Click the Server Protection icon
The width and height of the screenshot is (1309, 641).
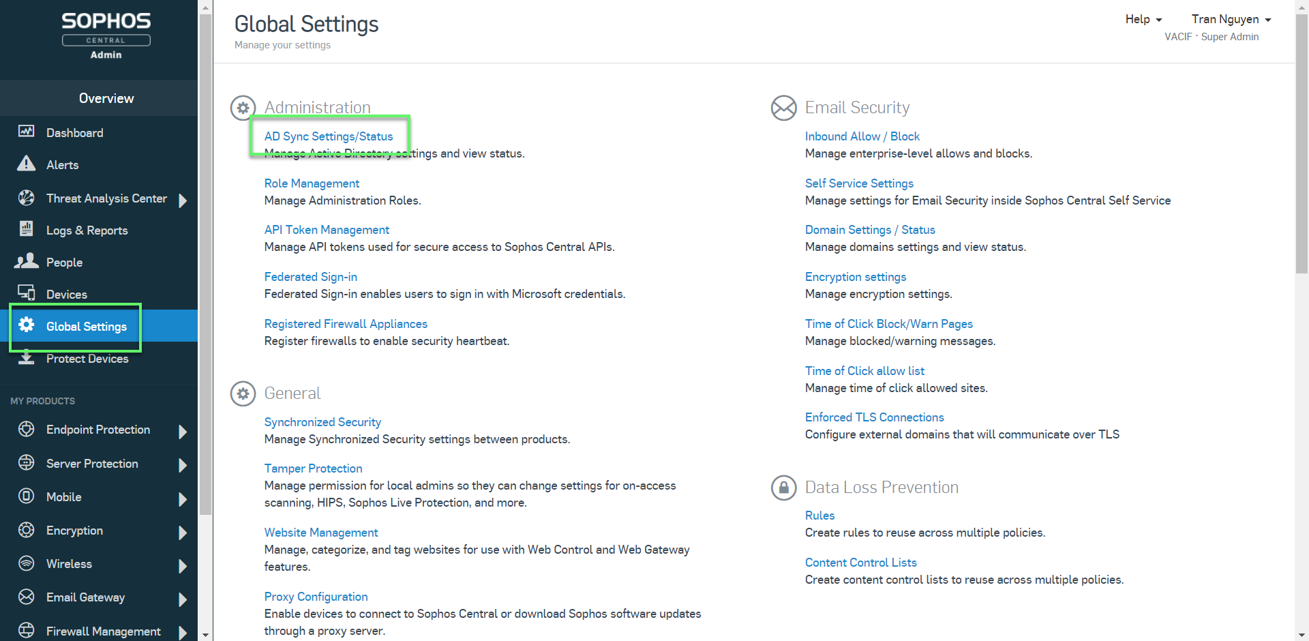tap(26, 462)
